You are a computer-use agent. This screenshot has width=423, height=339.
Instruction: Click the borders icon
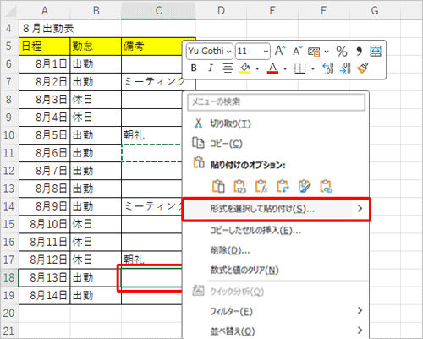pyautogui.click(x=299, y=68)
